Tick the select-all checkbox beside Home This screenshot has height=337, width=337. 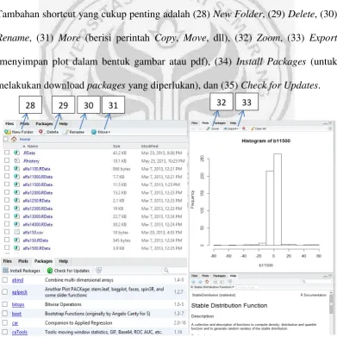pyautogui.click(x=6, y=139)
